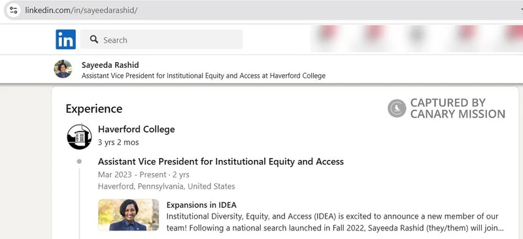Click the Mar 2023 - Present date range

click(143, 174)
